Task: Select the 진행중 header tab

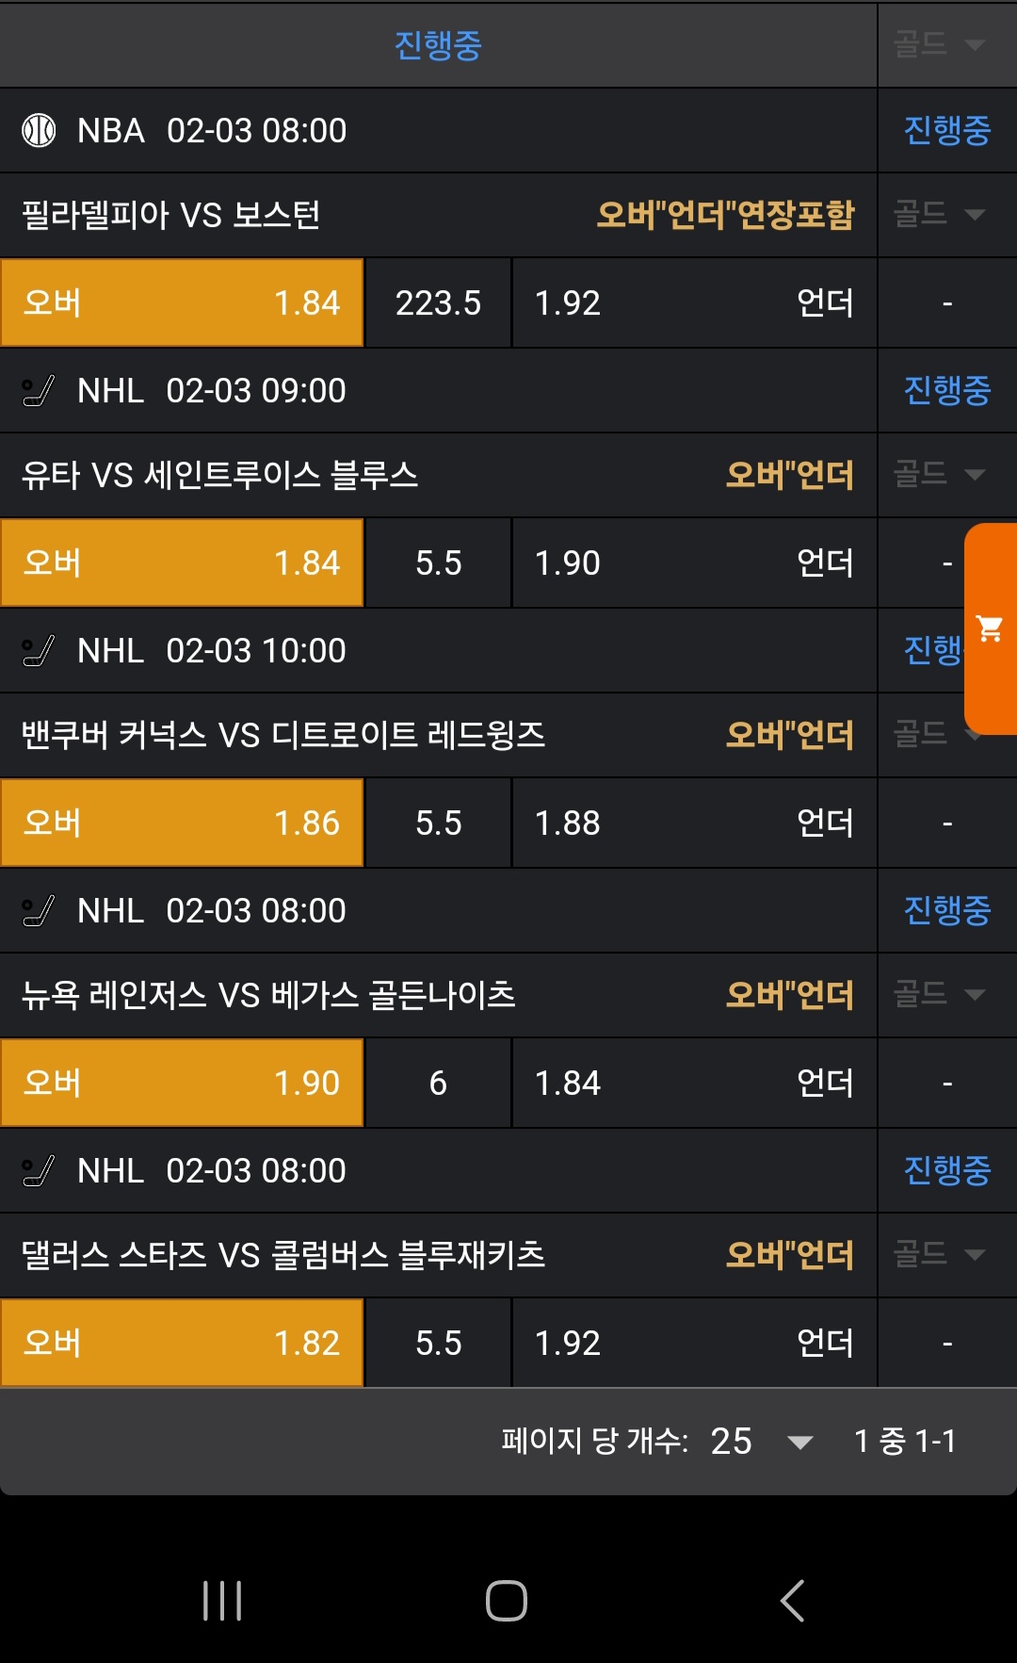Action: (438, 44)
